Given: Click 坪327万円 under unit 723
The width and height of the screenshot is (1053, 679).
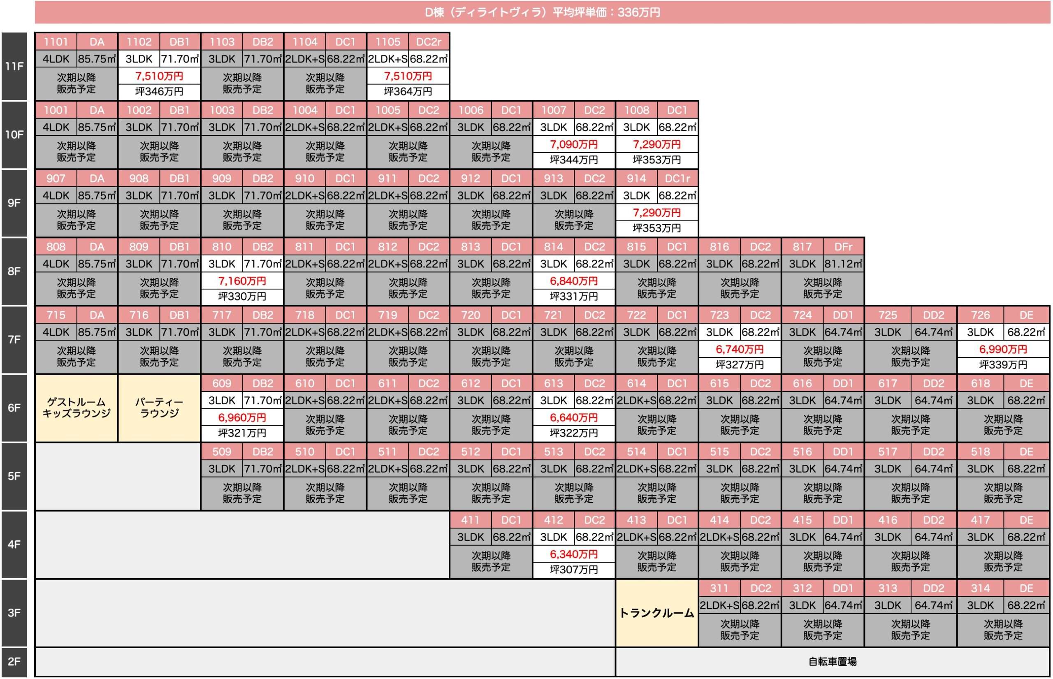Looking at the screenshot, I should [x=740, y=365].
